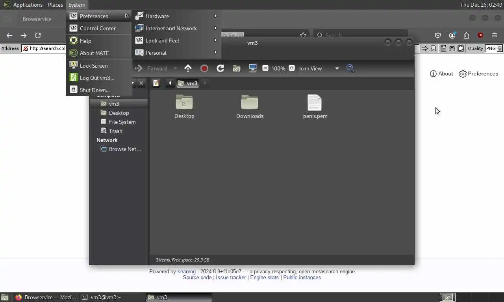Screen dimensions: 504x302
Task: Click the red Stop loading icon
Action: pos(204,68)
